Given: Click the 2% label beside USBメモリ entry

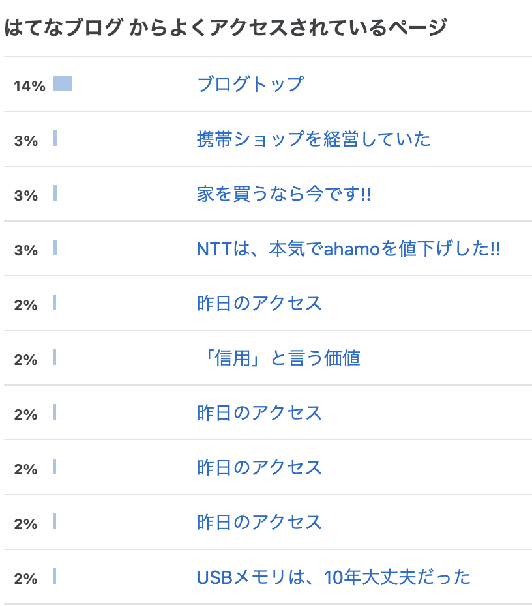Looking at the screenshot, I should (25, 579).
